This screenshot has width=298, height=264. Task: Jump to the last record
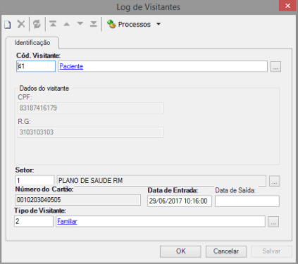coord(94,24)
